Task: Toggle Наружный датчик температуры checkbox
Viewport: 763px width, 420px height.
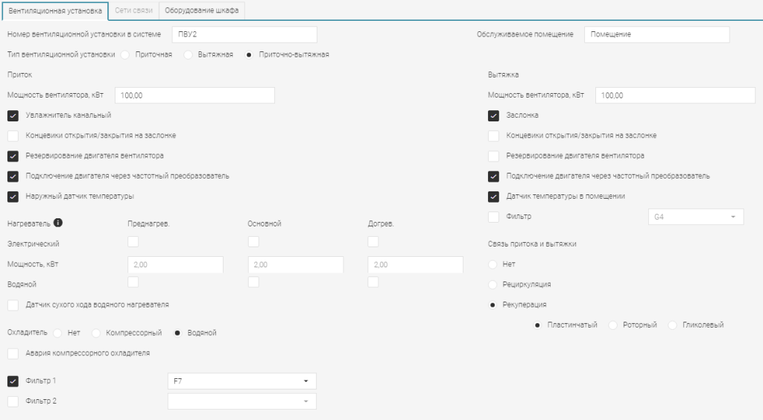Action: click(x=13, y=197)
